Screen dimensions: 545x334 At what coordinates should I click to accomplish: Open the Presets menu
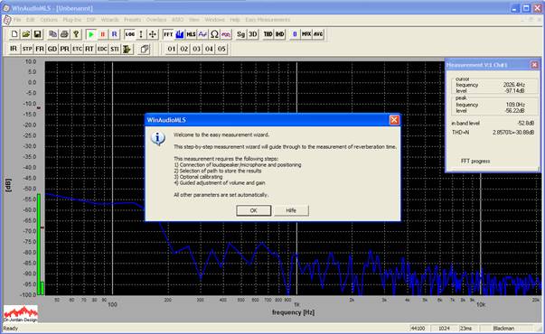(133, 20)
